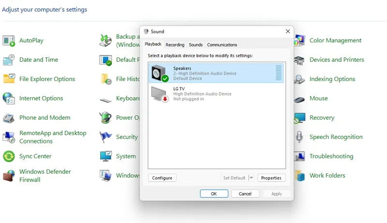
Task: Click the Default Programs icon
Action: pos(105,60)
